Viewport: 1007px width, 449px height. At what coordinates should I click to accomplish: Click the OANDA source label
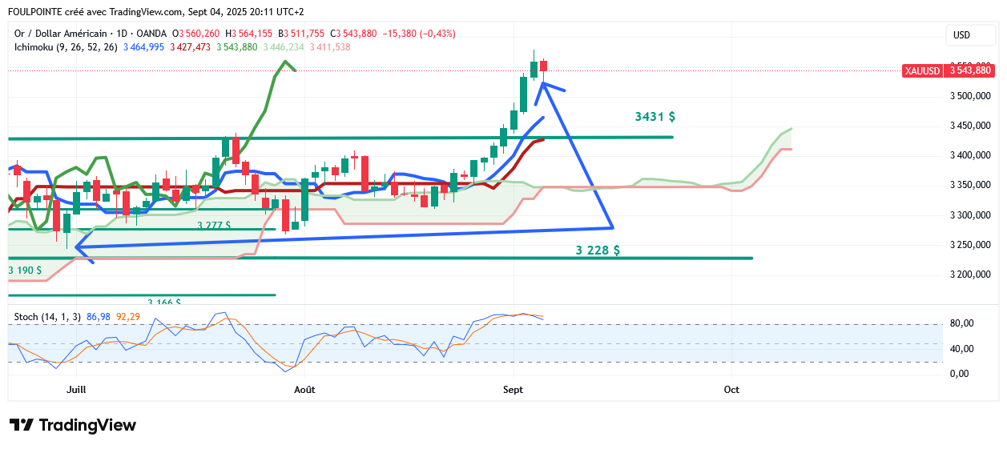pyautogui.click(x=153, y=34)
